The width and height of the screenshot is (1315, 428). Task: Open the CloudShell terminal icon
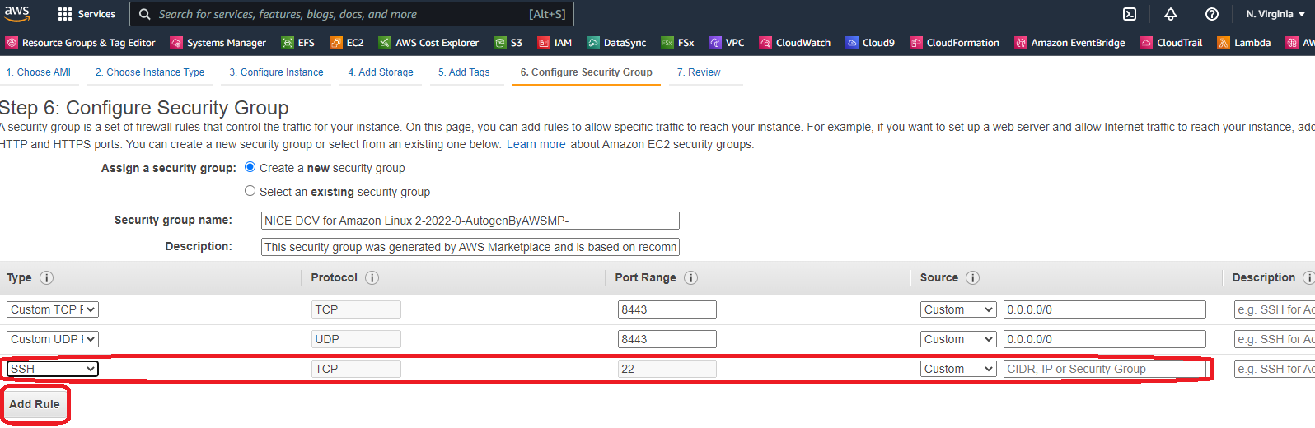click(x=1130, y=14)
